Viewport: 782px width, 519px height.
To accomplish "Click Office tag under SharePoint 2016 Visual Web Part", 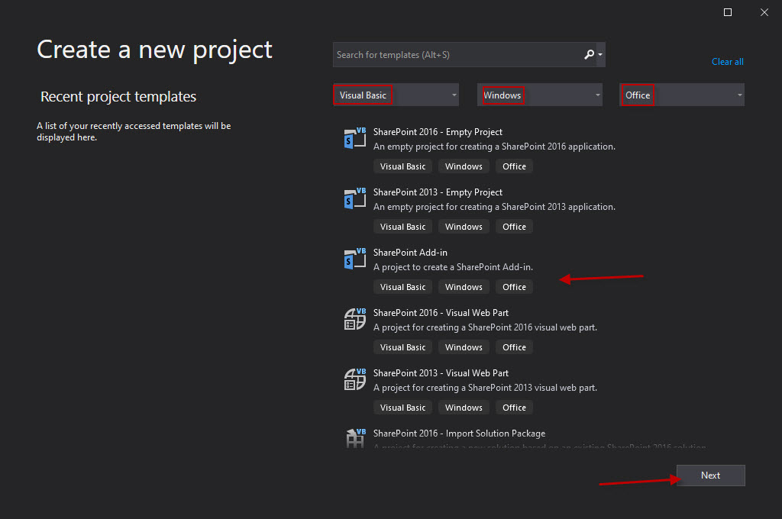I will click(x=514, y=347).
